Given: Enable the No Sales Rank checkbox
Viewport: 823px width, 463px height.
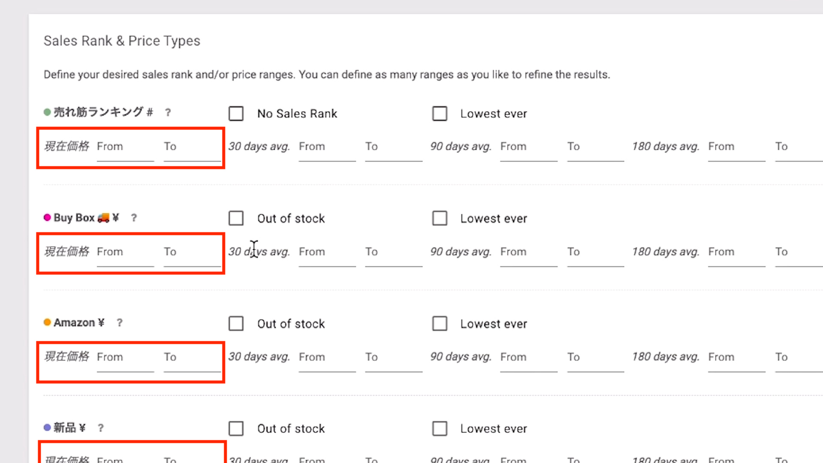Looking at the screenshot, I should 236,114.
